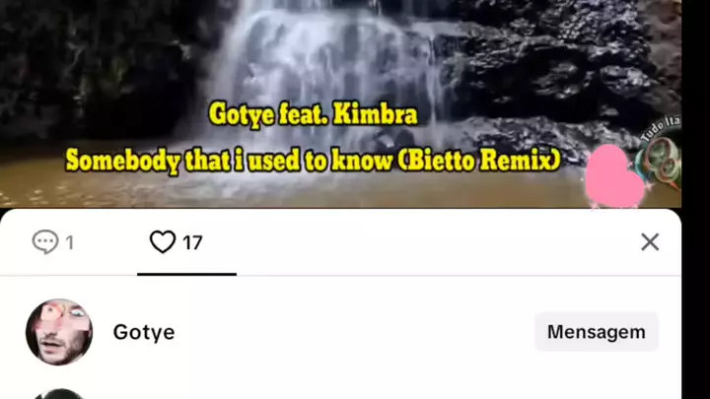
Task: Click the "Somebody that i used to know" title
Action: pyautogui.click(x=229, y=161)
